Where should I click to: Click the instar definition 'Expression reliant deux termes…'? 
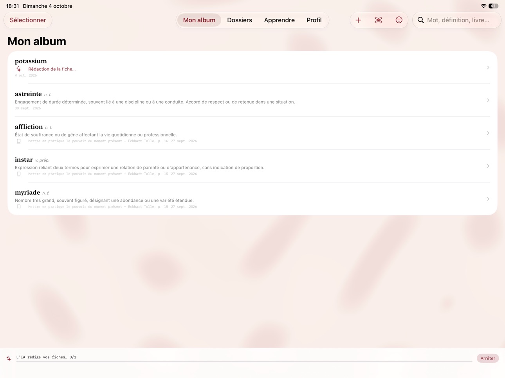pos(140,168)
